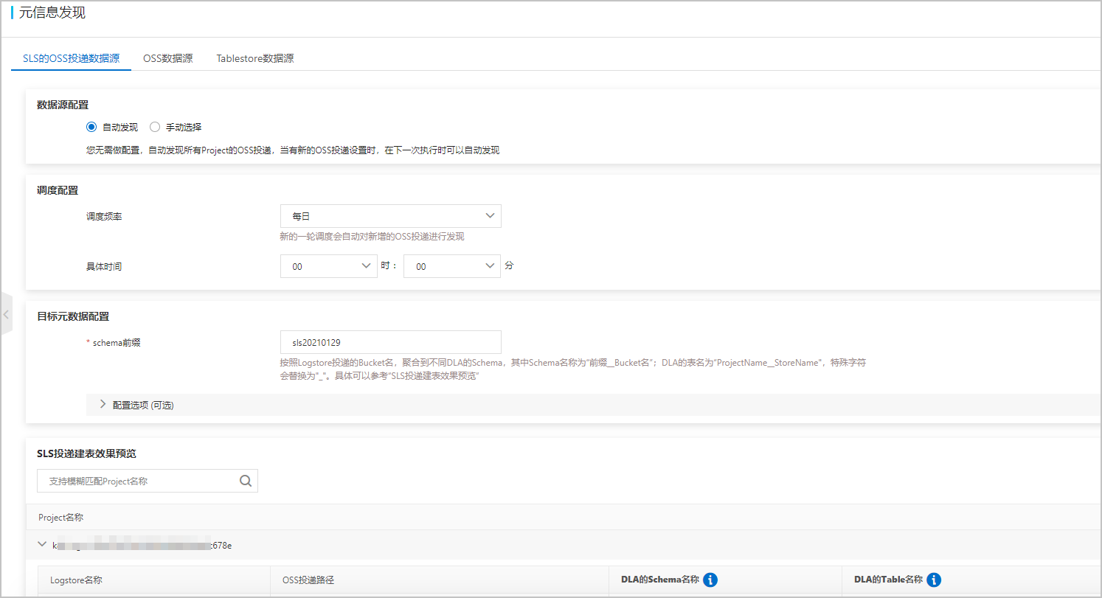Image resolution: width=1102 pixels, height=598 pixels.
Task: Open the hour dropdown for 具体时间
Action: [x=329, y=266]
